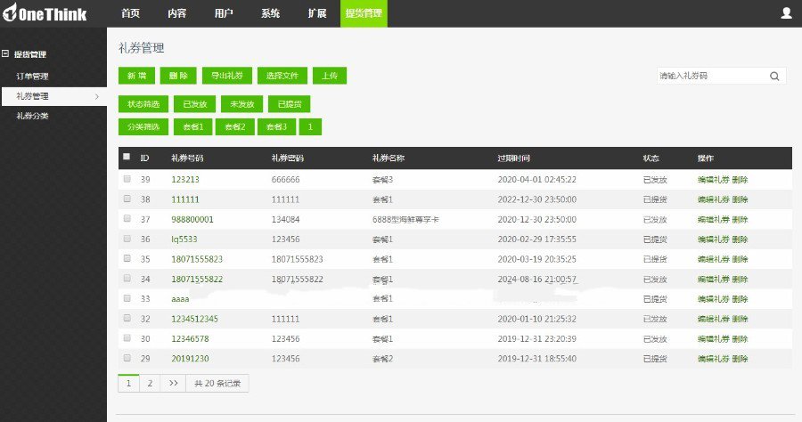Screen dimensions: 802x422
Task: Click the 新增 button
Action: [136, 77]
